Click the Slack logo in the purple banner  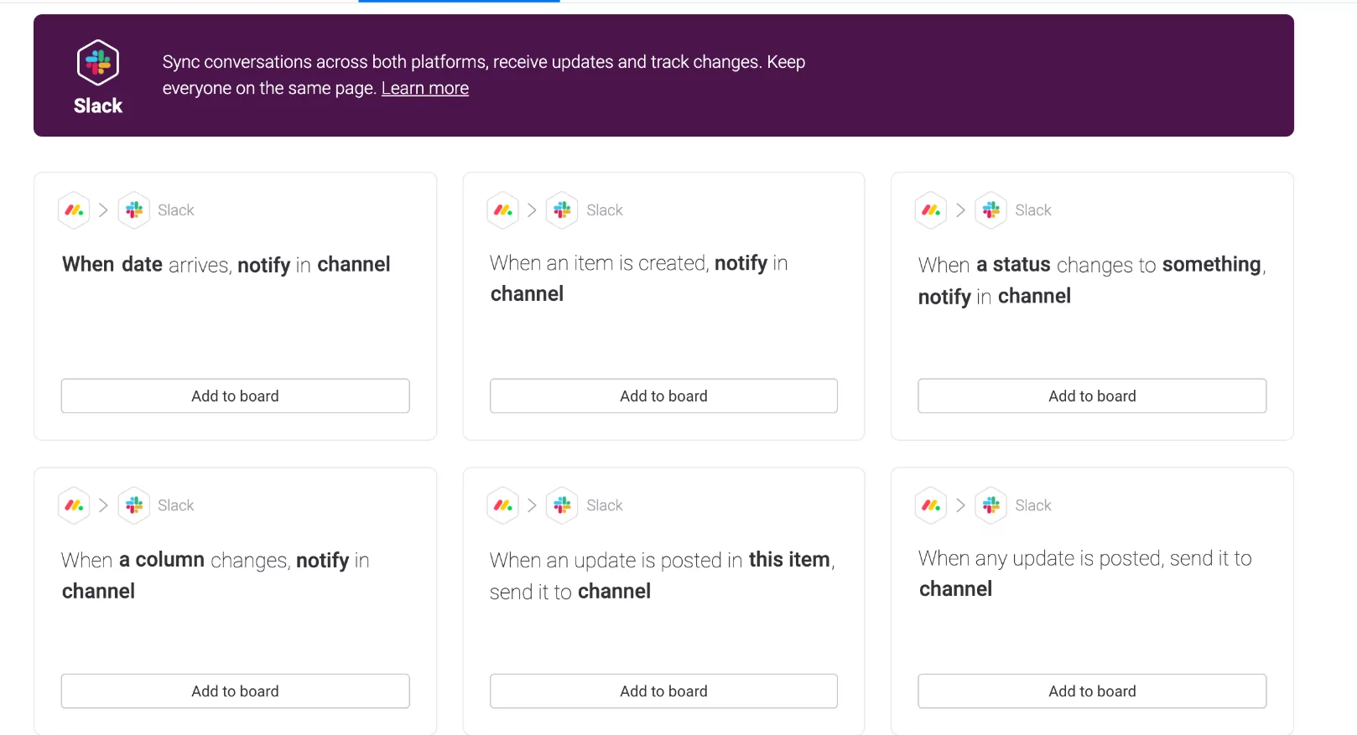pos(98,63)
